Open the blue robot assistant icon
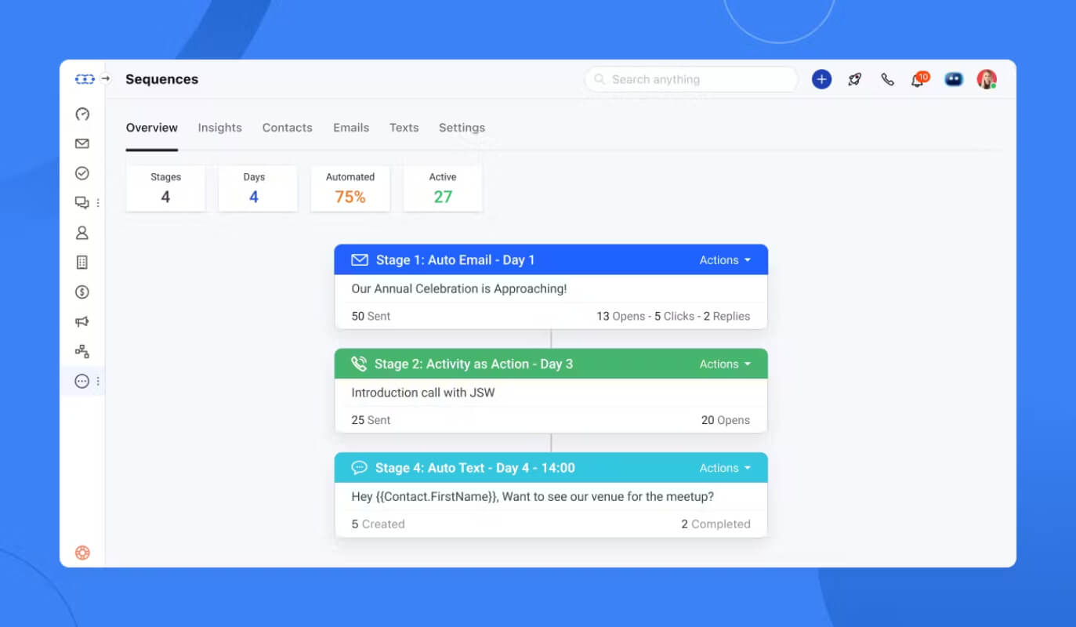 (954, 79)
